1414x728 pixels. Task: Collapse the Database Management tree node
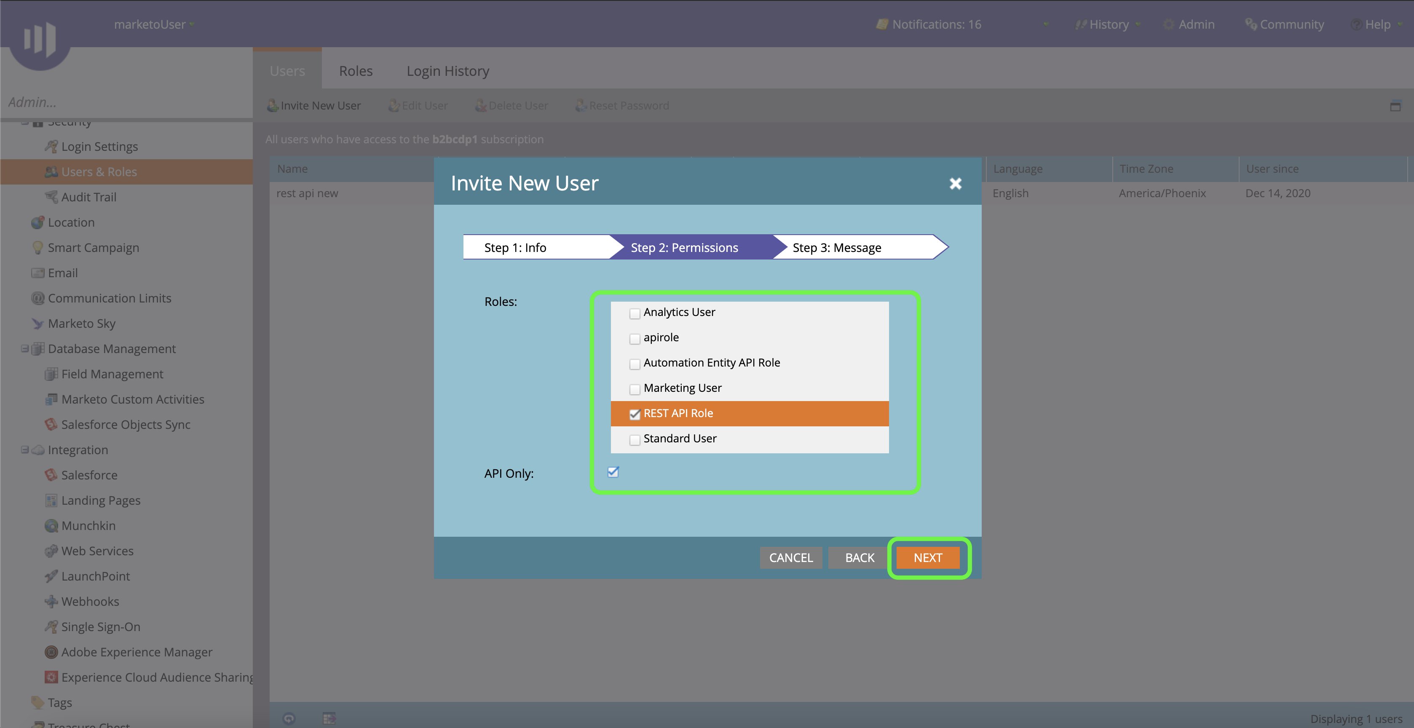tap(25, 349)
